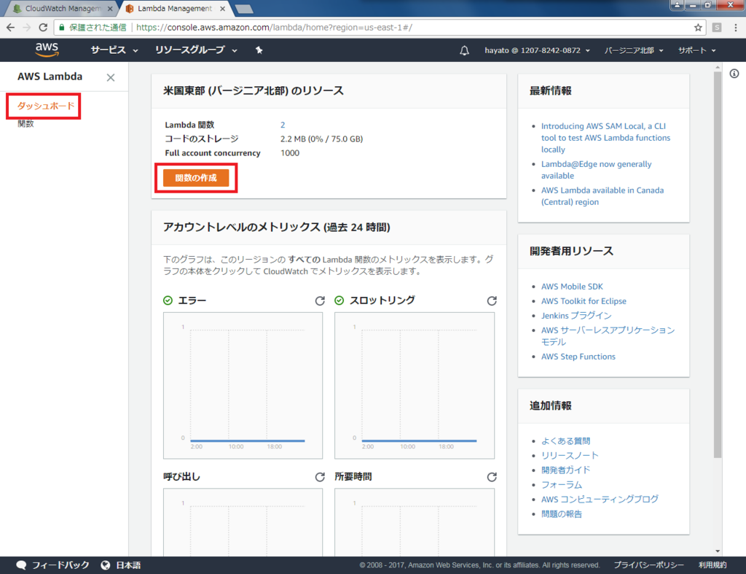The width and height of the screenshot is (746, 574).
Task: Open リリースノート link
Action: (570, 455)
